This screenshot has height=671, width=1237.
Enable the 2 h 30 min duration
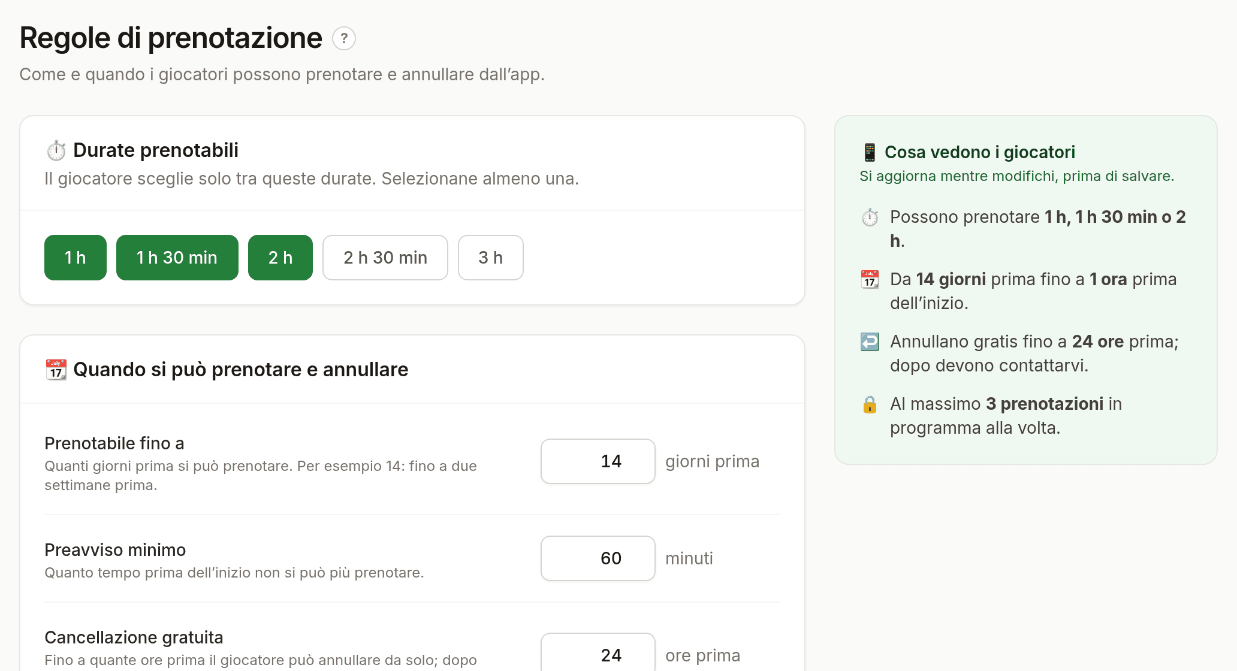pos(385,258)
